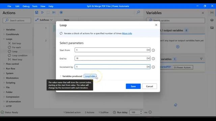Click the search magnifier in flow designer

(138, 12)
